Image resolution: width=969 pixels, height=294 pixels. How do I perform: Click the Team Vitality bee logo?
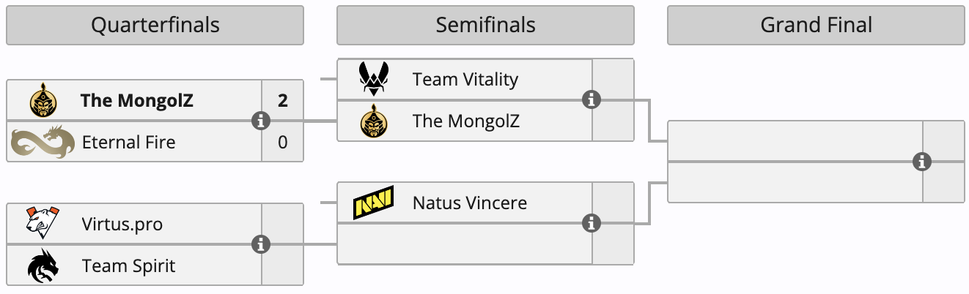tap(374, 79)
